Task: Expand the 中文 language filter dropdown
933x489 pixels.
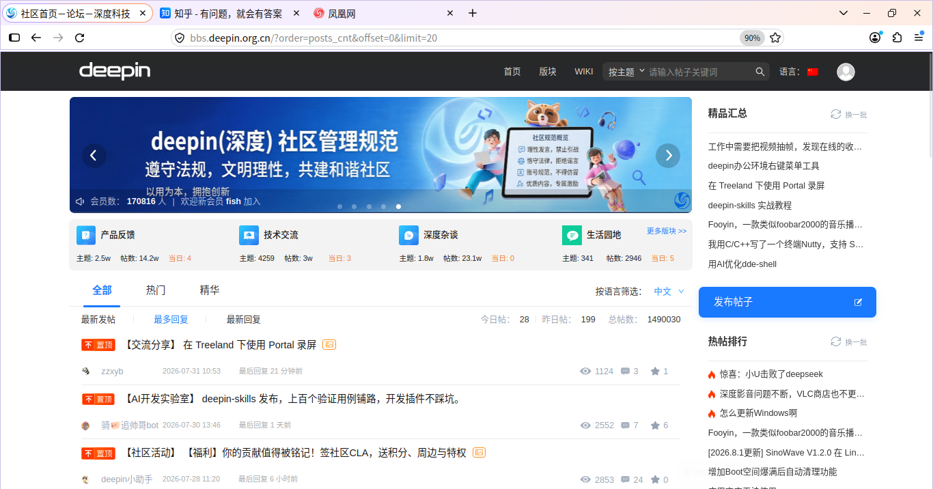Action: [x=669, y=292]
